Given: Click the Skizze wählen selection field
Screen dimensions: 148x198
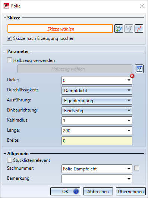Looking at the screenshot, I should point(60,29).
